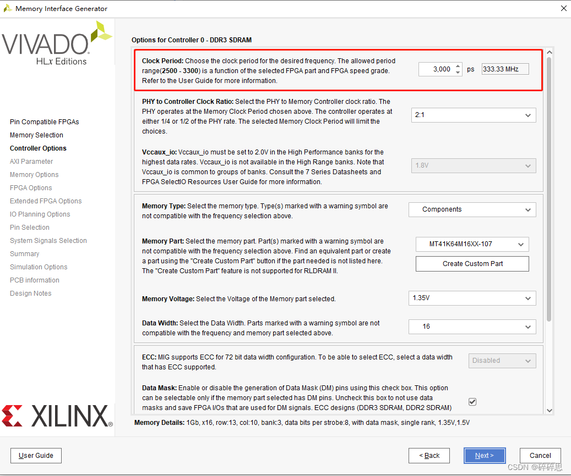Click the Next button
Screen dimensions: 571x476
click(x=484, y=455)
